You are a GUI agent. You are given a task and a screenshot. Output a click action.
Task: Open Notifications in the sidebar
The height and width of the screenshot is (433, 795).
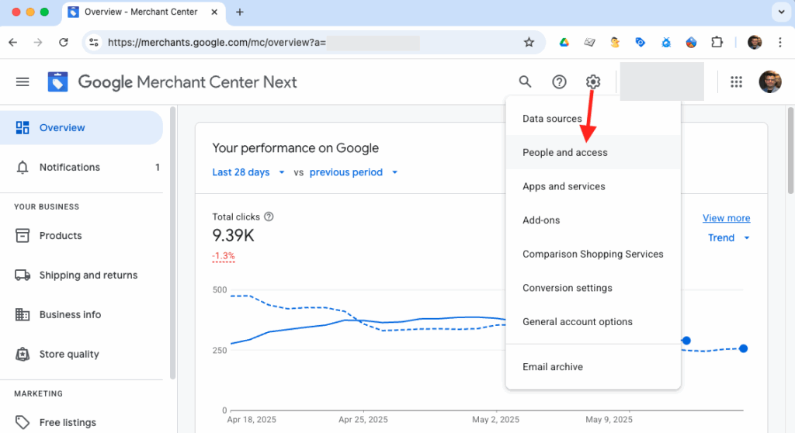coord(81,168)
